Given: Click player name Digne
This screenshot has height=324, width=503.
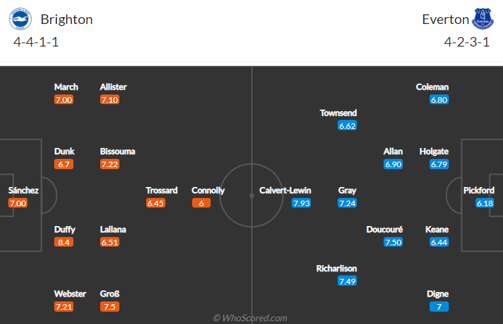Looking at the screenshot, I should pyautogui.click(x=437, y=294).
